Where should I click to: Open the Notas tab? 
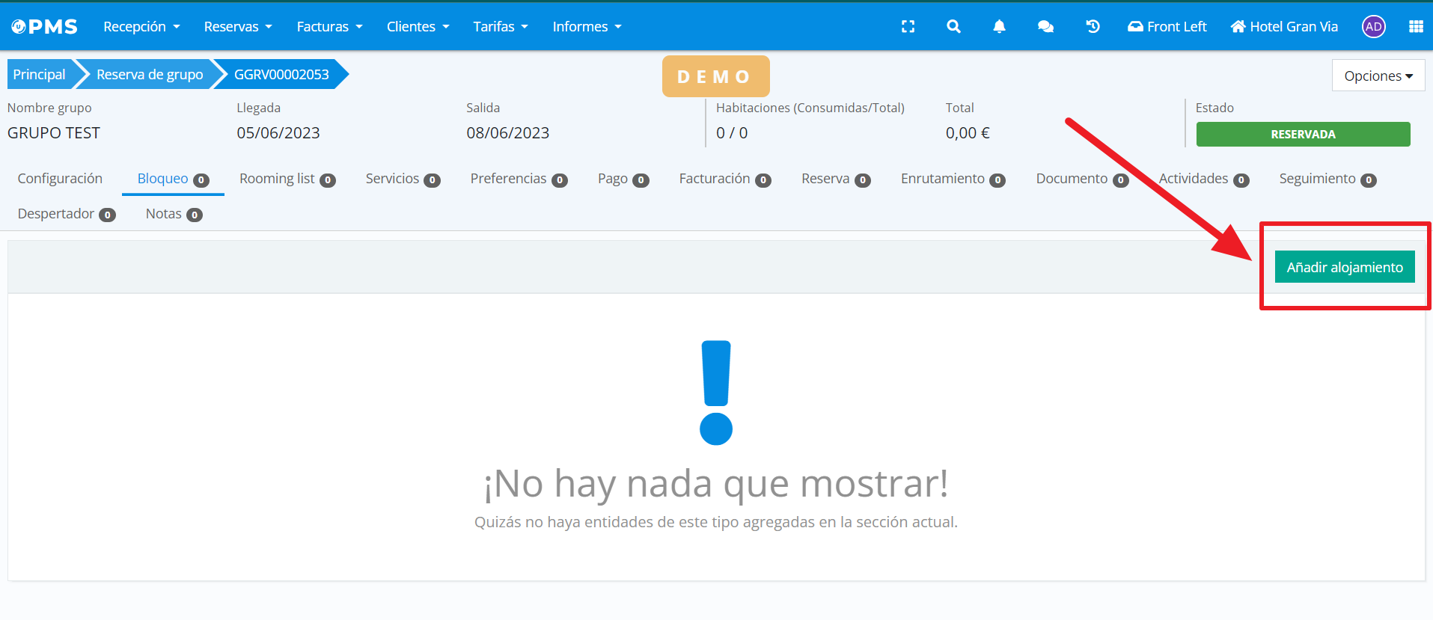coord(173,214)
